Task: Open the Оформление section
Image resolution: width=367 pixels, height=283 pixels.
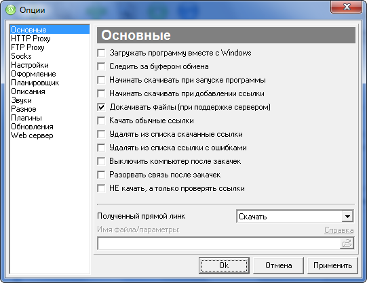Action: [x=50, y=74]
